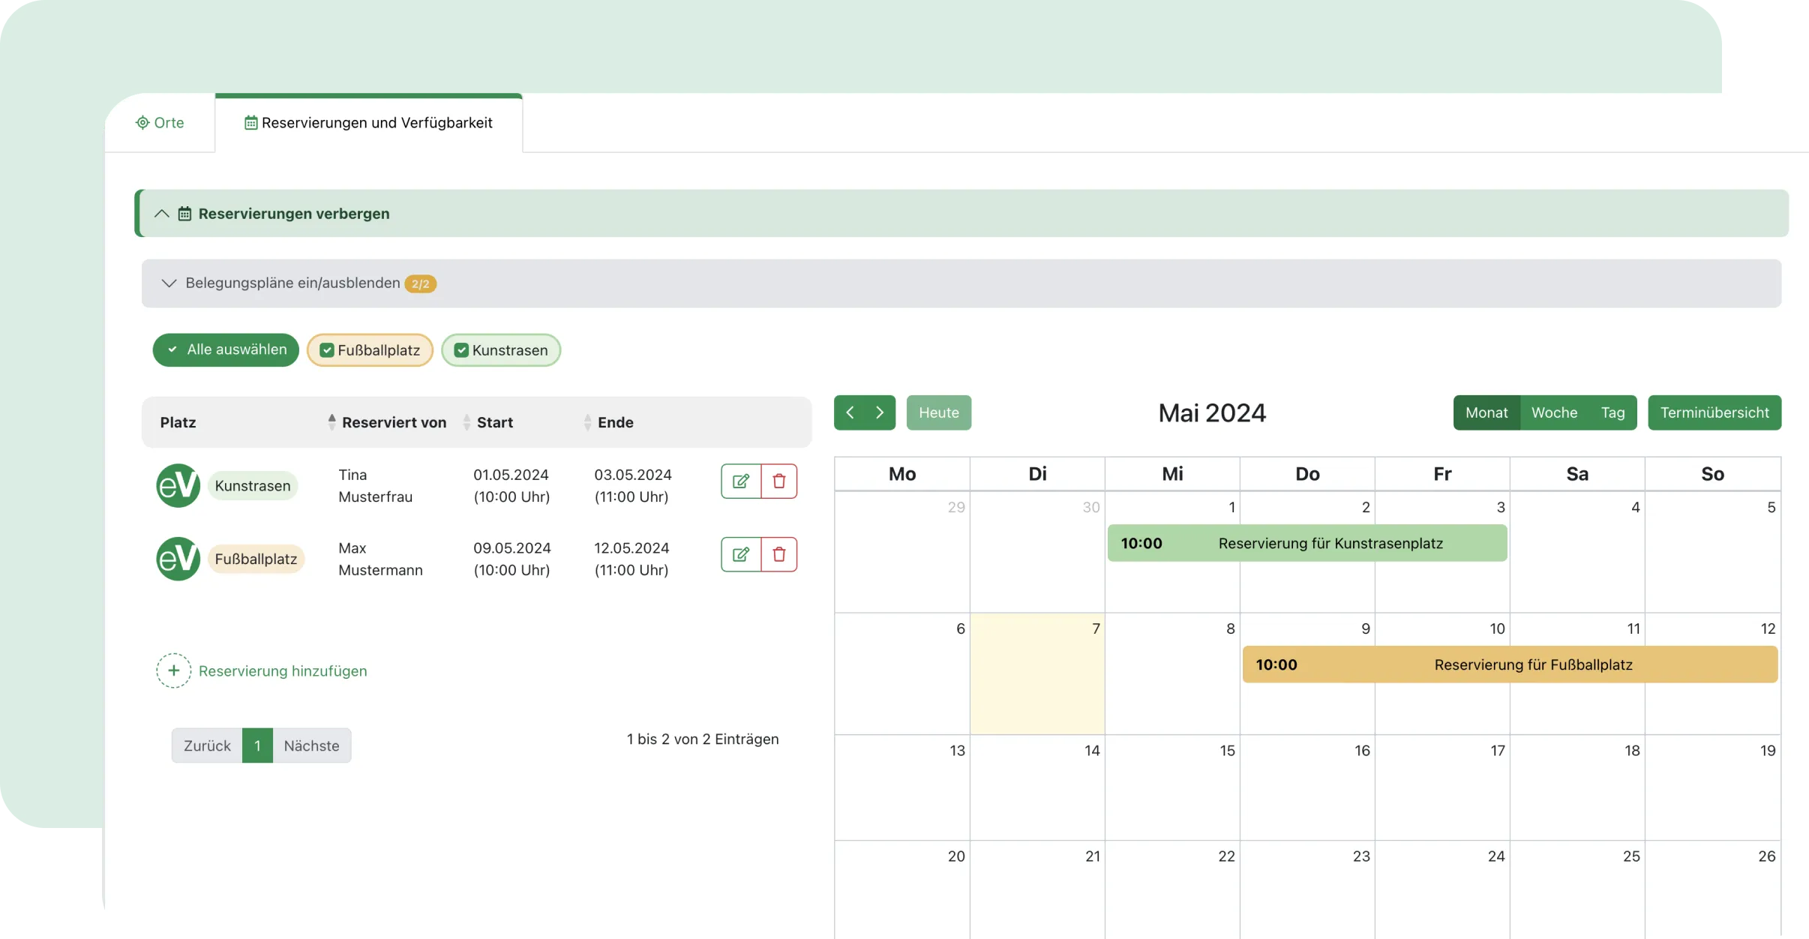This screenshot has height=939, width=1809.
Task: Click the Heute button
Action: pyautogui.click(x=938, y=412)
